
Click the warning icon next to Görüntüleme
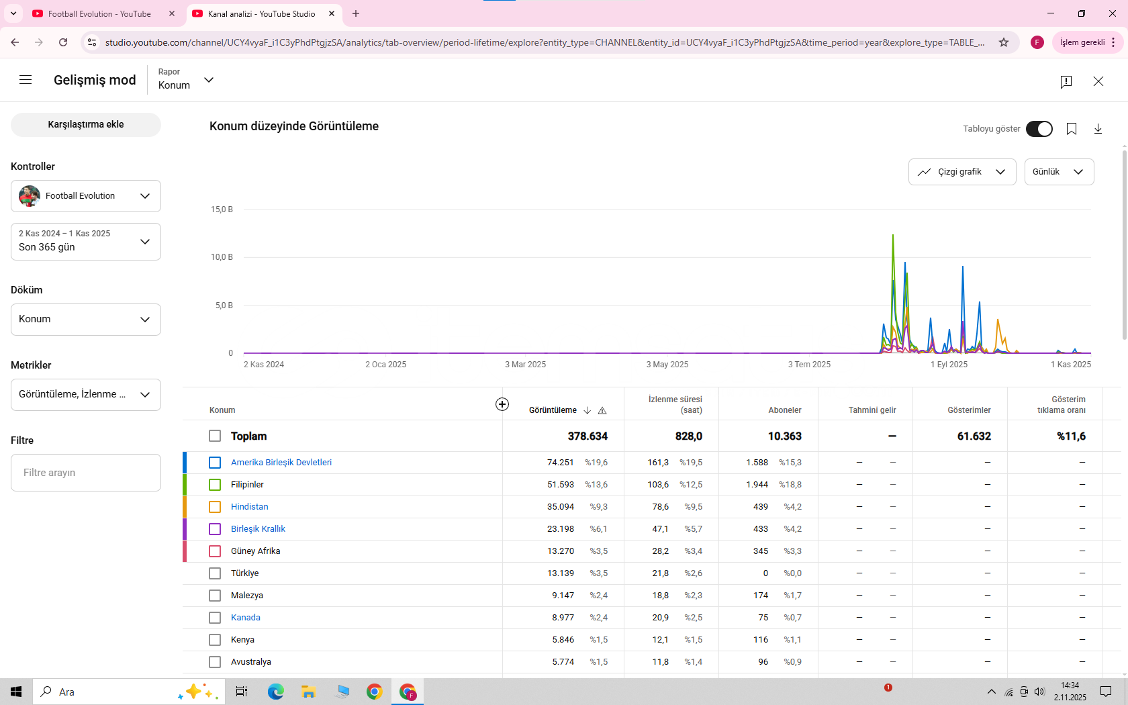pyautogui.click(x=602, y=410)
